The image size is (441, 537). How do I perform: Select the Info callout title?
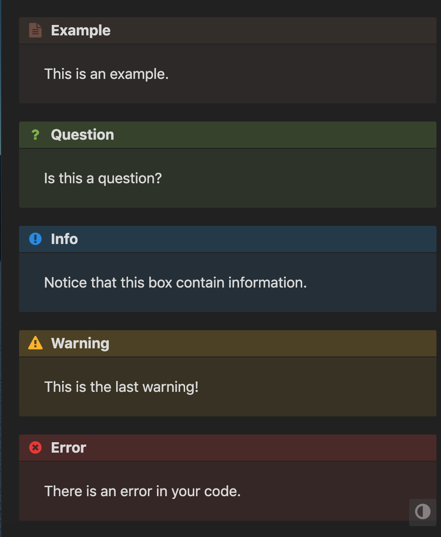point(64,239)
